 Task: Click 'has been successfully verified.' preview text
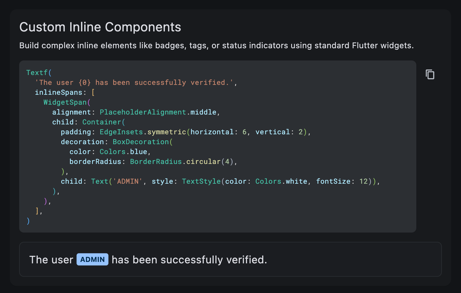tap(189, 260)
